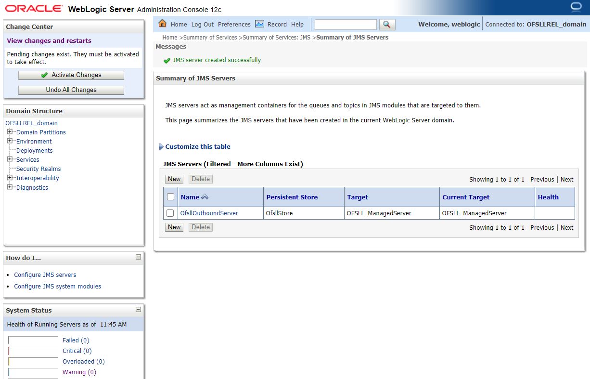Click Failed (0) status link
Screen dimensions: 590x379
pyautogui.click(x=76, y=340)
